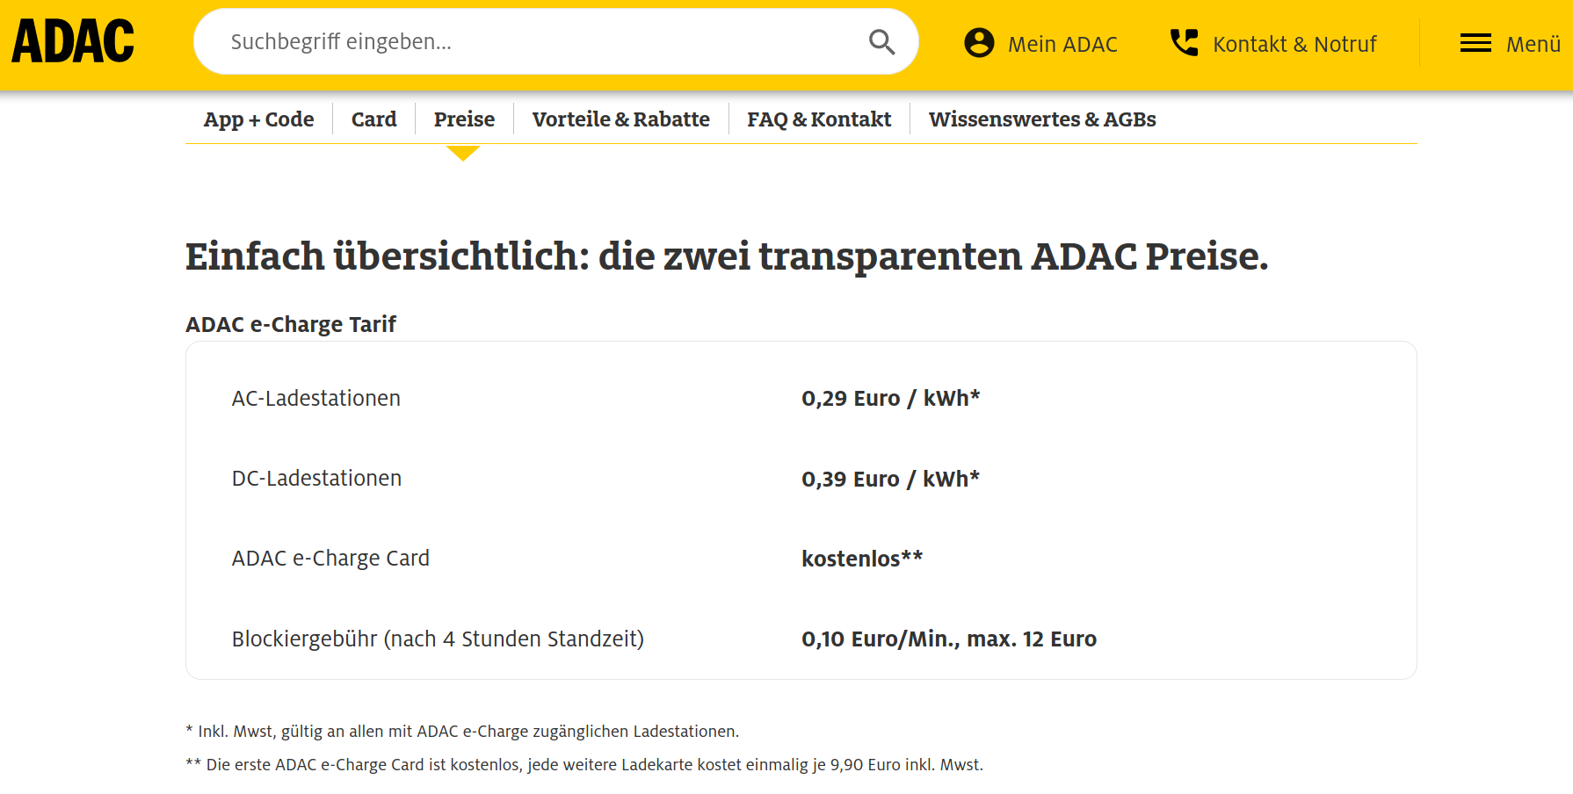Click the '0,10 Euro/Min., max. 12 Euro' value

click(x=949, y=639)
